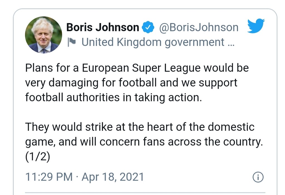Click the (1/2) thread indicator text

click(x=38, y=157)
